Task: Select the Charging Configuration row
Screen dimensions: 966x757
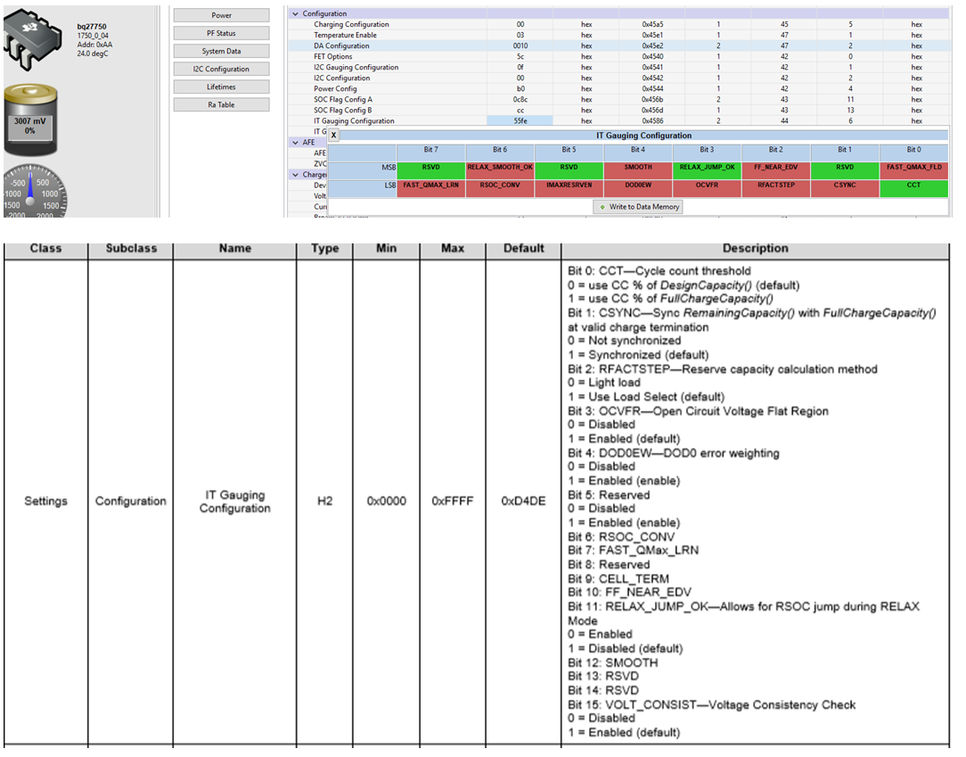Action: click(619, 25)
